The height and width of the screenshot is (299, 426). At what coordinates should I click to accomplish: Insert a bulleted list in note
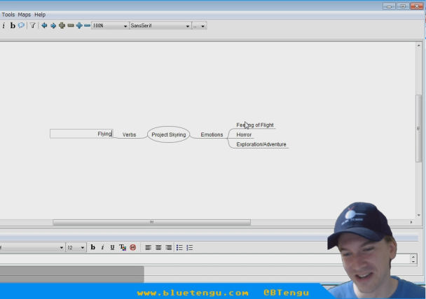point(179,247)
